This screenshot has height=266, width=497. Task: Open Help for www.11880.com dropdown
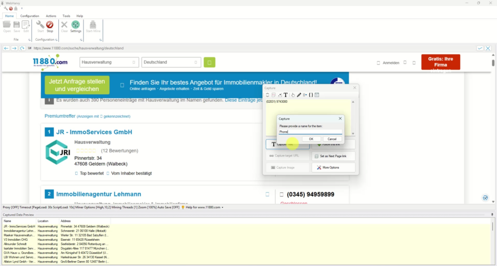pyautogui.click(x=205, y=207)
